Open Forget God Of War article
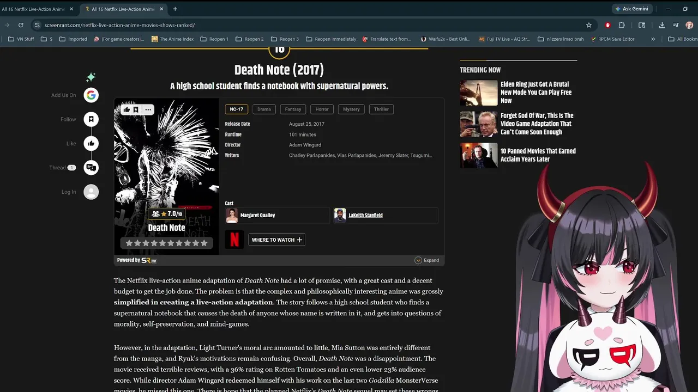The image size is (698, 392). tap(537, 124)
